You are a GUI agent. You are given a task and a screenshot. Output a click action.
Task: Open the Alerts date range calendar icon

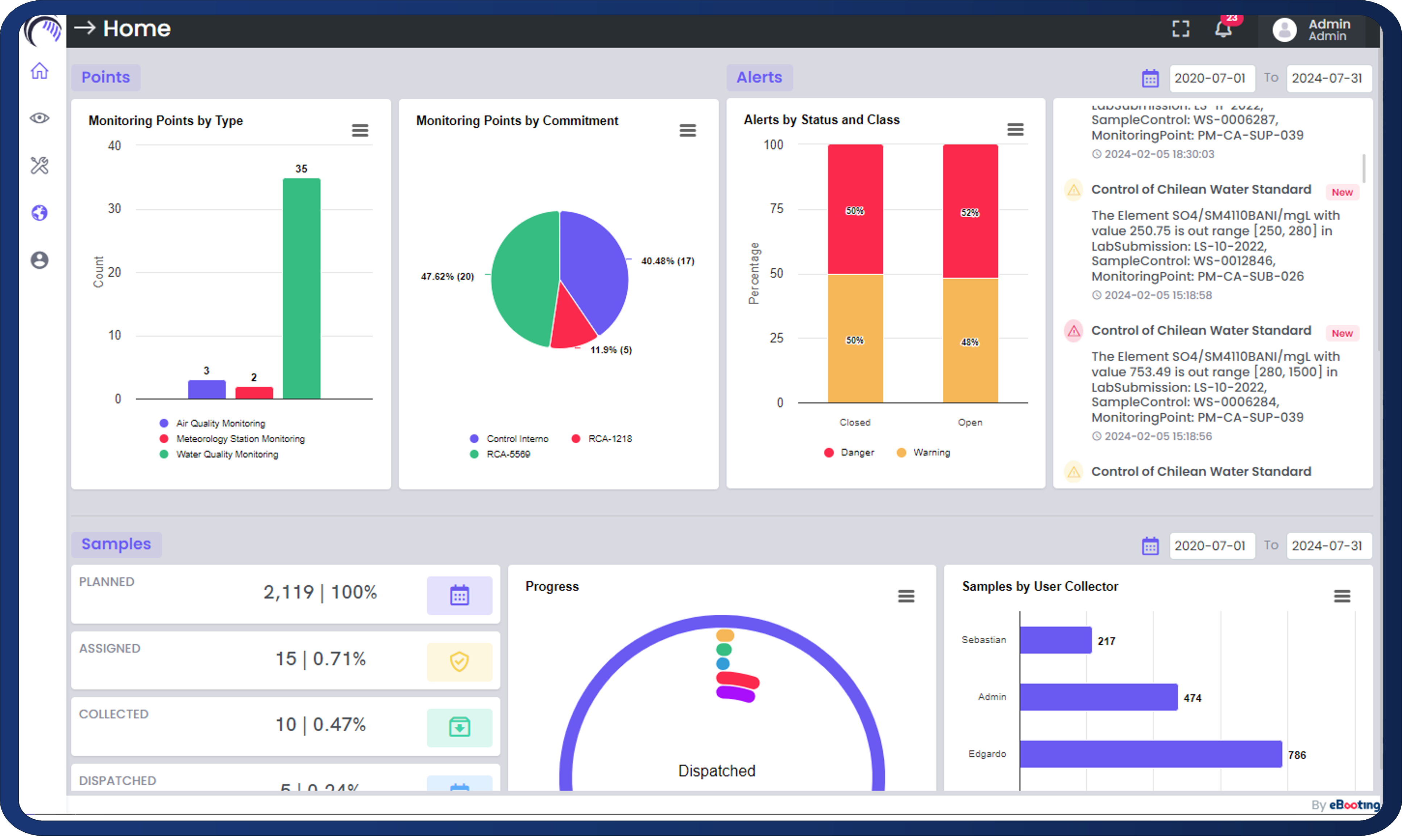[1150, 78]
